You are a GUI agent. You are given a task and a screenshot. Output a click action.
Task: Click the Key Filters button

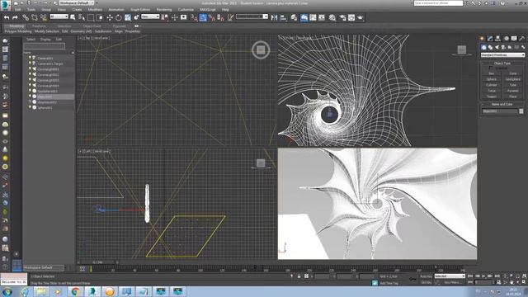(x=452, y=282)
